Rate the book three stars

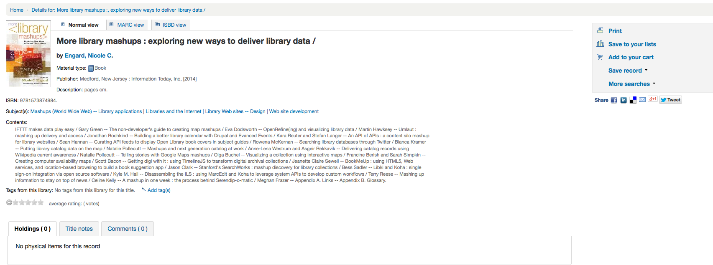(28, 203)
